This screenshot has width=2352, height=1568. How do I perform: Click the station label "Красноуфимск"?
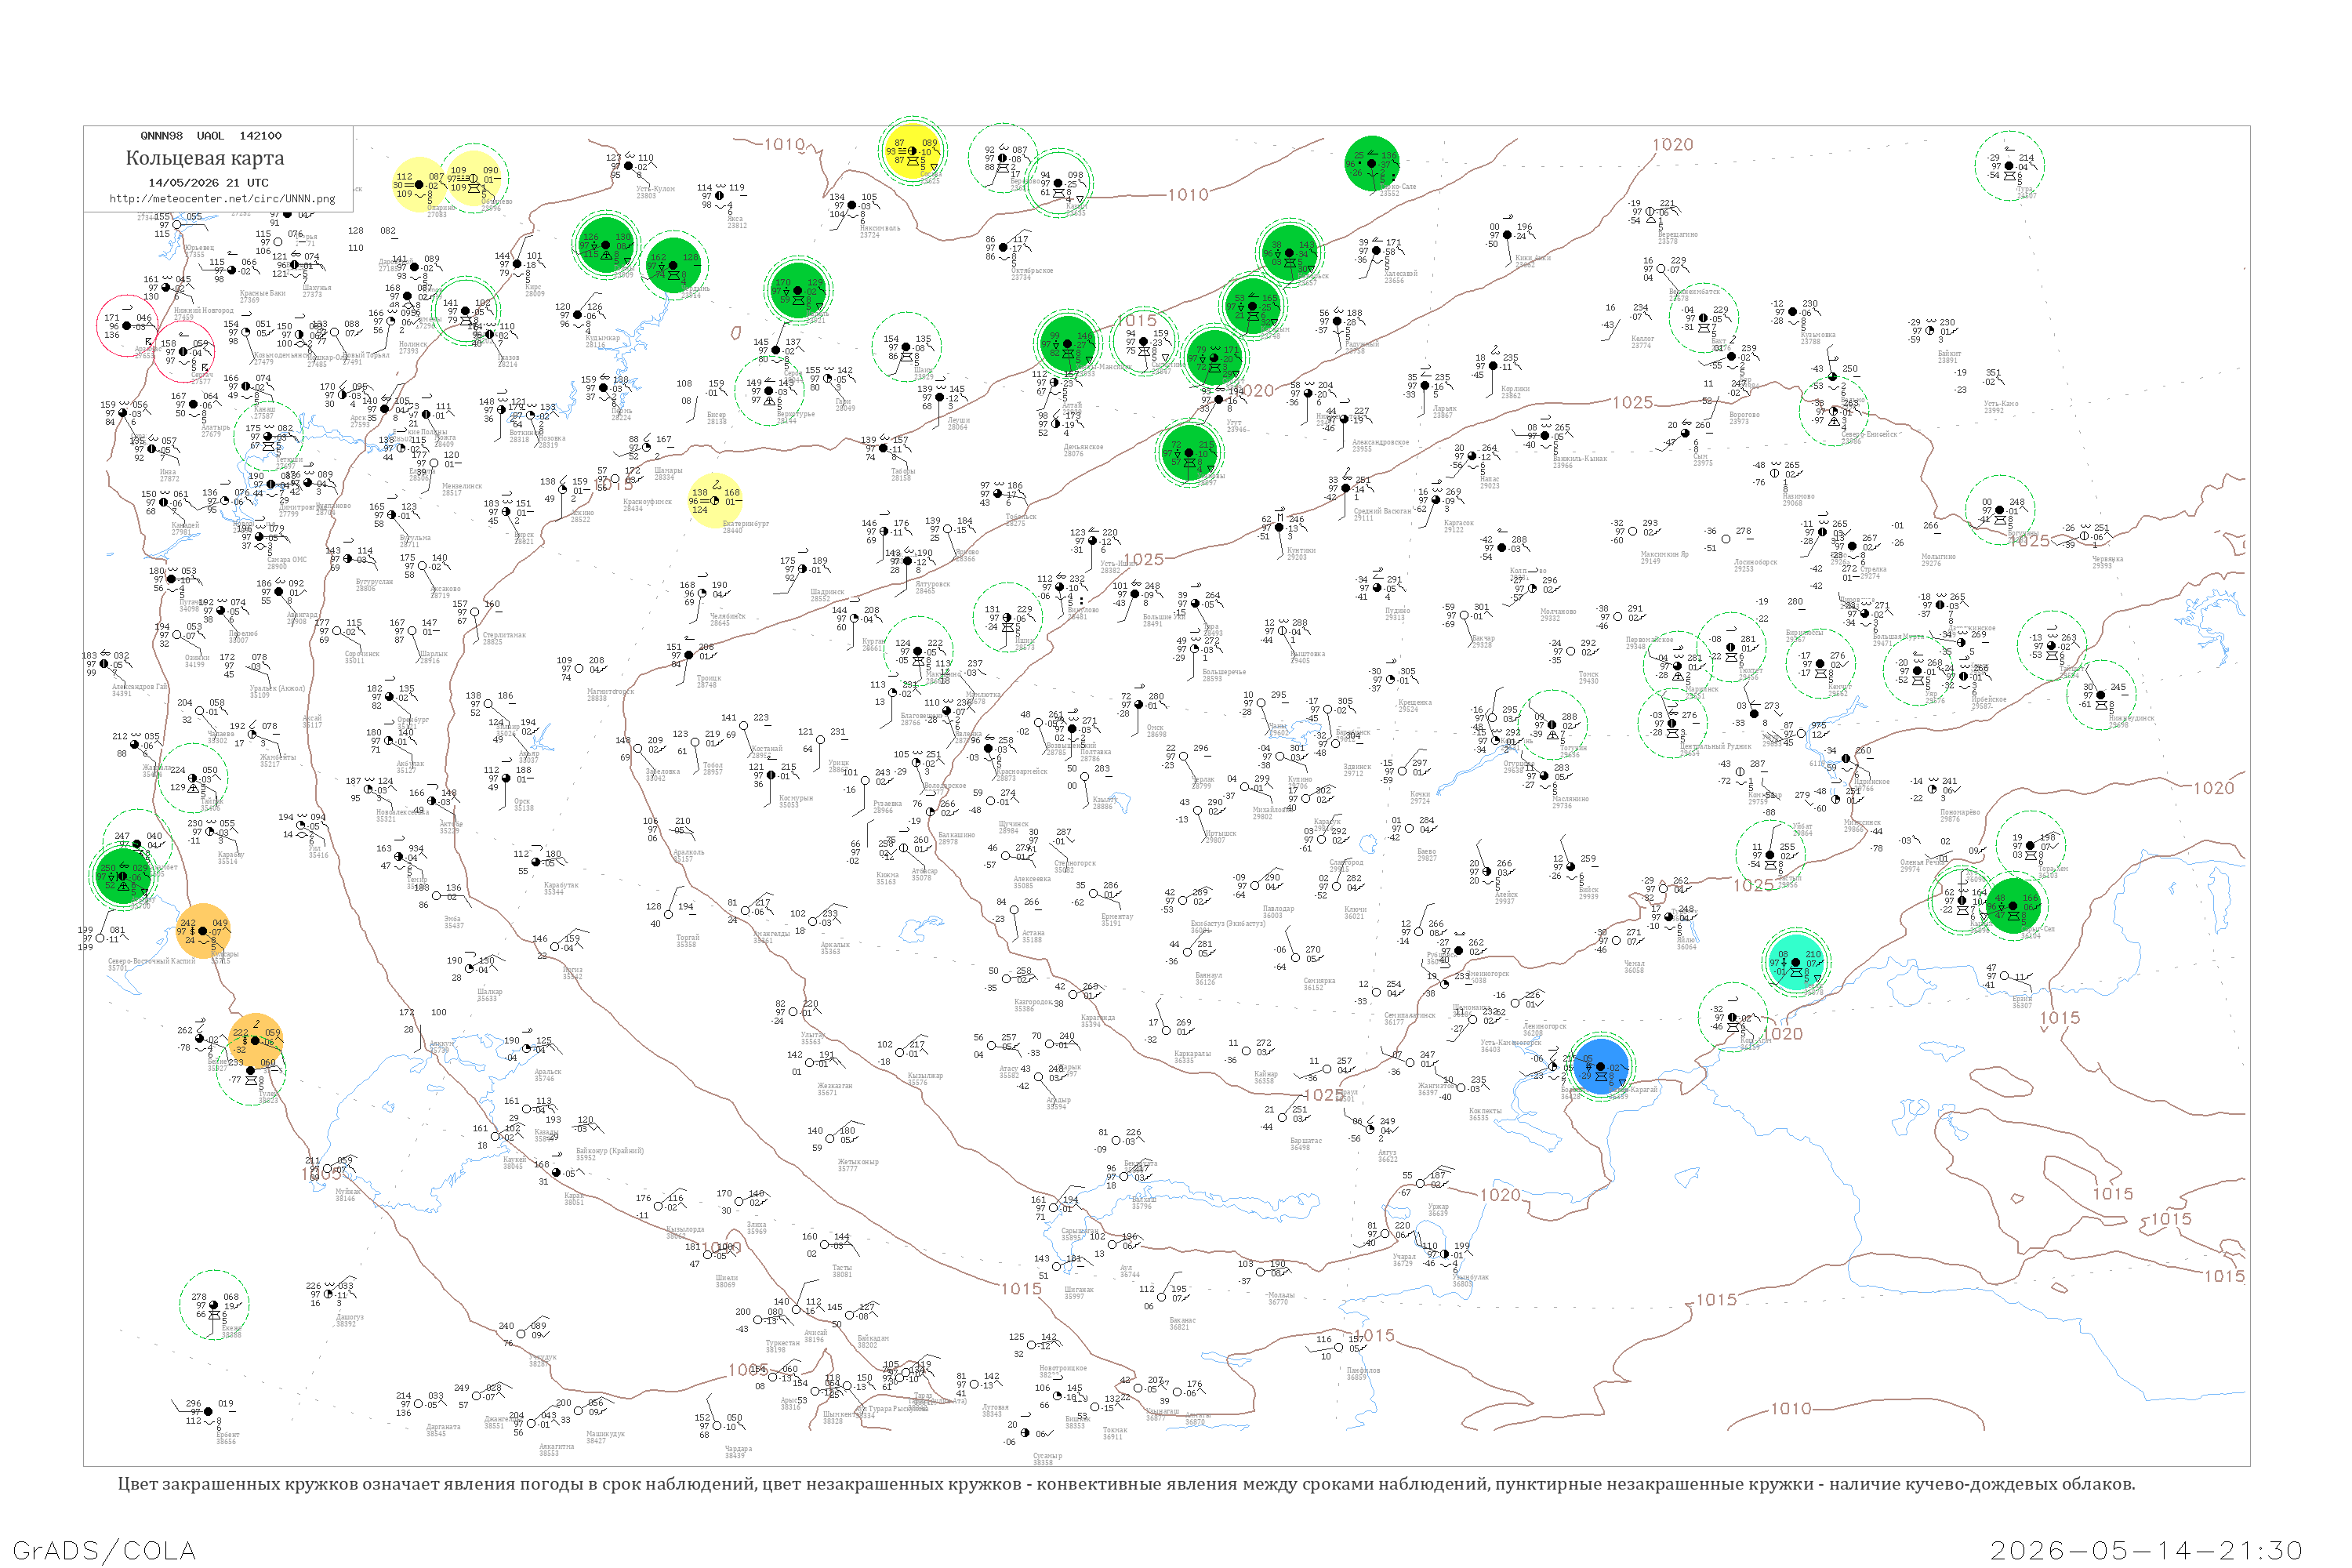tap(648, 502)
